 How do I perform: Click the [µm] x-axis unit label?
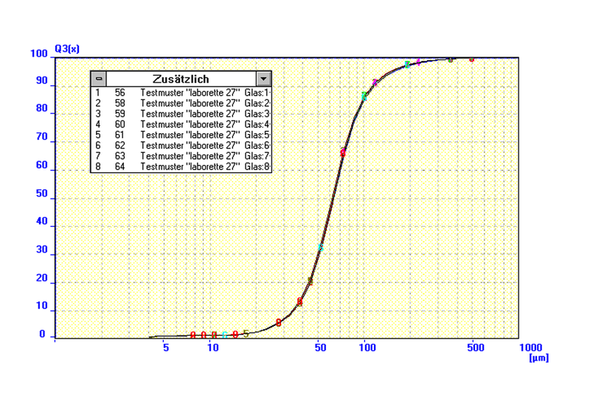(x=539, y=358)
